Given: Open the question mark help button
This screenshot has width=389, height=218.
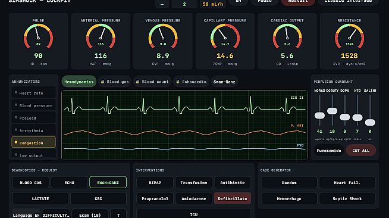Looking at the screenshot, I should click(x=118, y=214).
